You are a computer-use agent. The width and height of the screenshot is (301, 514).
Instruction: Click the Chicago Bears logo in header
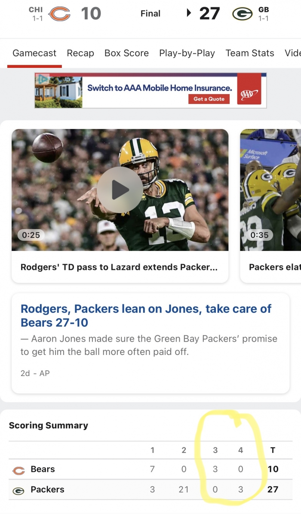click(x=59, y=14)
